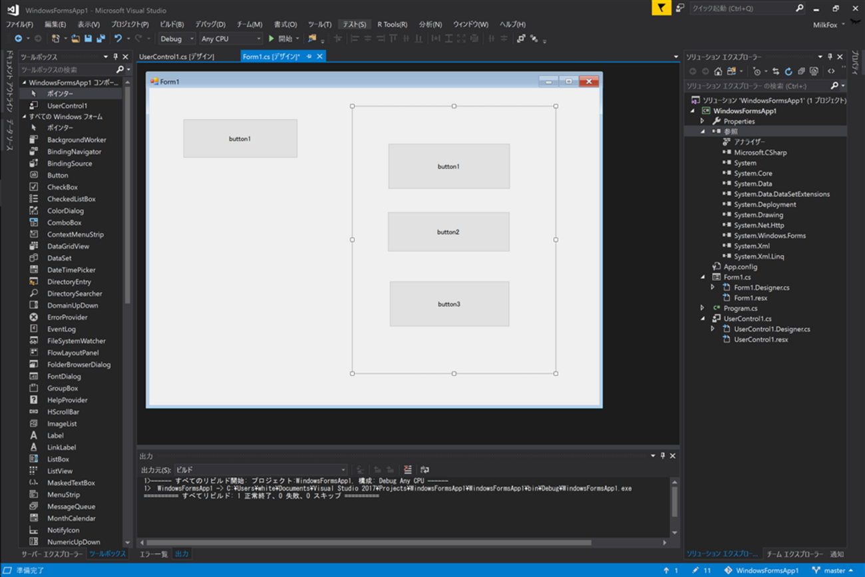Open the Debug configuration dropdown
This screenshot has width=865, height=577.
(177, 39)
